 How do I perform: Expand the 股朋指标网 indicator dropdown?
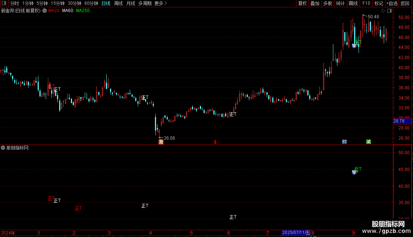(x=3, y=148)
